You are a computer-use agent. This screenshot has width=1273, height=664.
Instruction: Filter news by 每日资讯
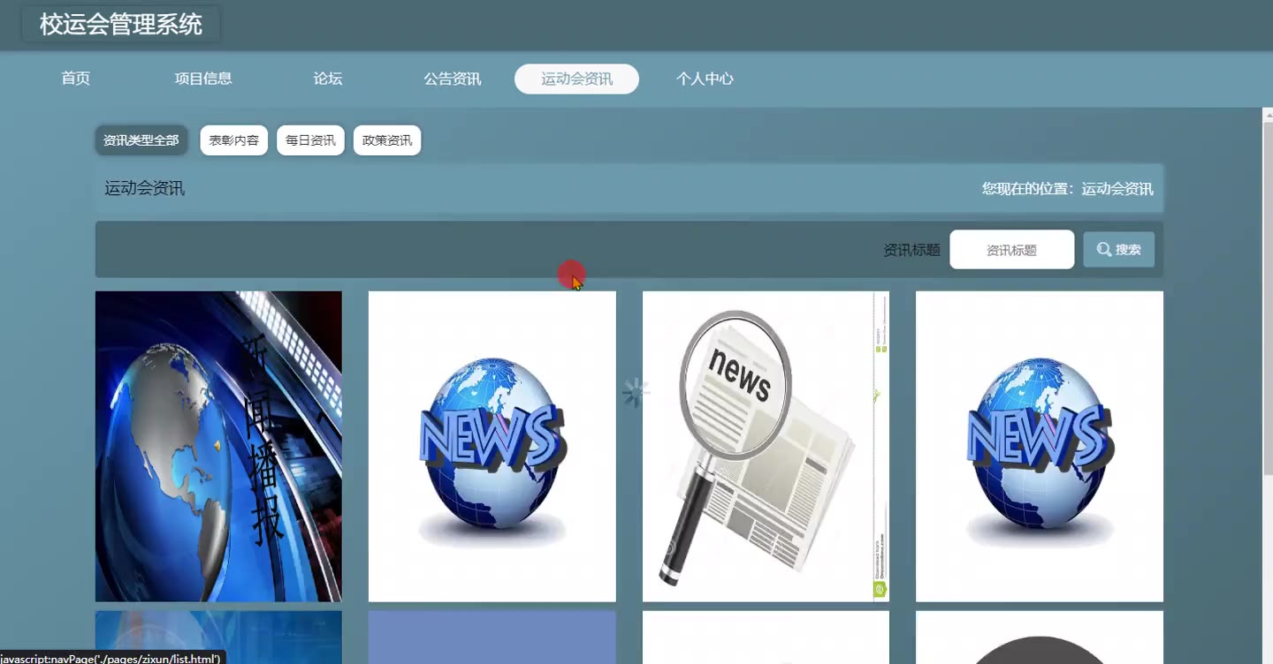[310, 140]
